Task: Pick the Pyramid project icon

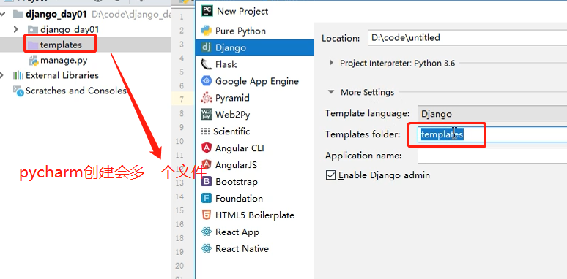Action: click(207, 98)
